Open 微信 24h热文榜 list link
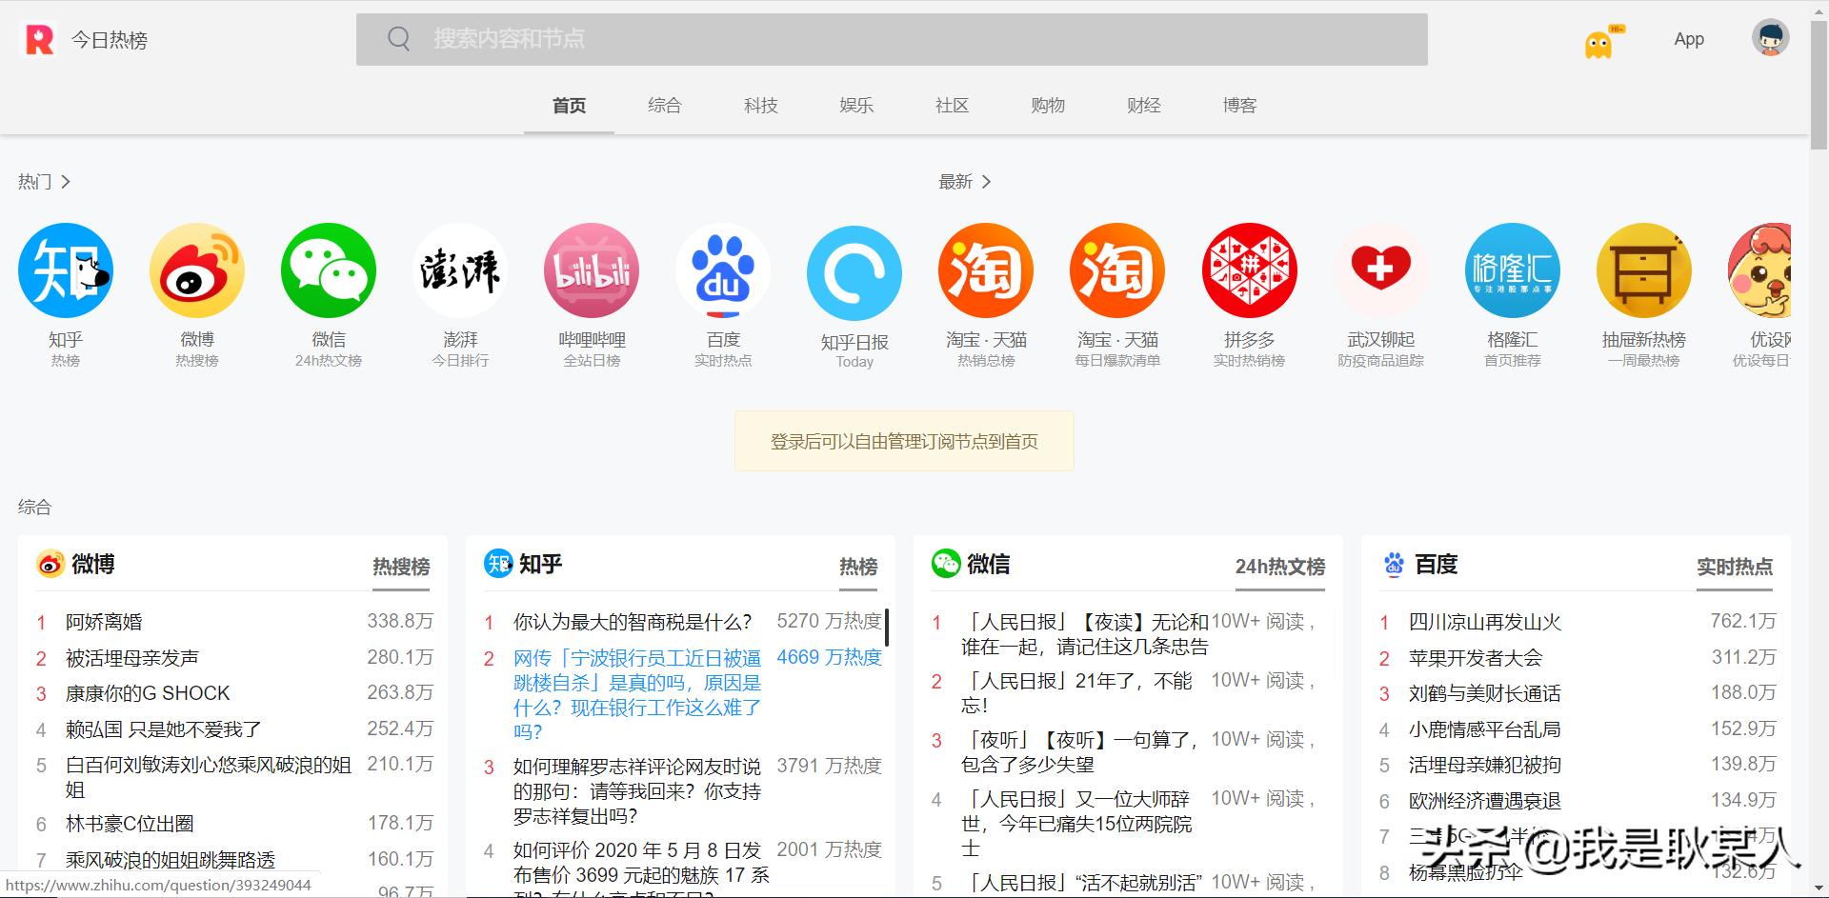Viewport: 1829px width, 898px height. pyautogui.click(x=1280, y=567)
